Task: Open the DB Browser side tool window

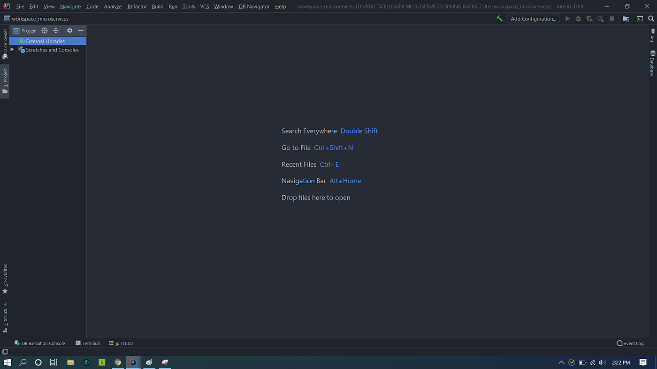Action: [5, 44]
